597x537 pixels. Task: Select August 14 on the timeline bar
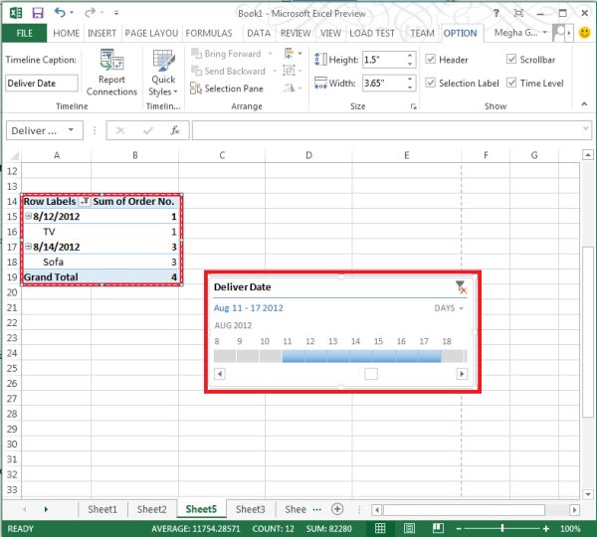[360, 356]
